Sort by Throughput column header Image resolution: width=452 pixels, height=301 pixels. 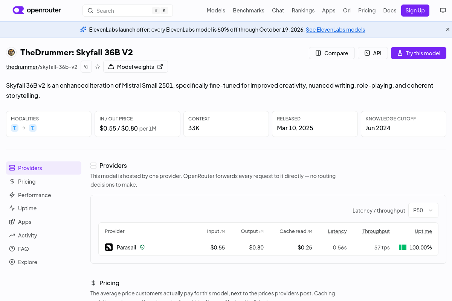tap(376, 231)
